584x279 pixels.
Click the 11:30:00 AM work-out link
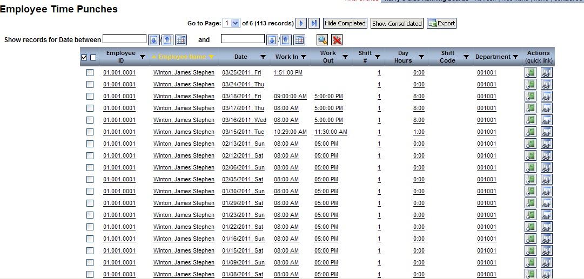pyautogui.click(x=331, y=132)
